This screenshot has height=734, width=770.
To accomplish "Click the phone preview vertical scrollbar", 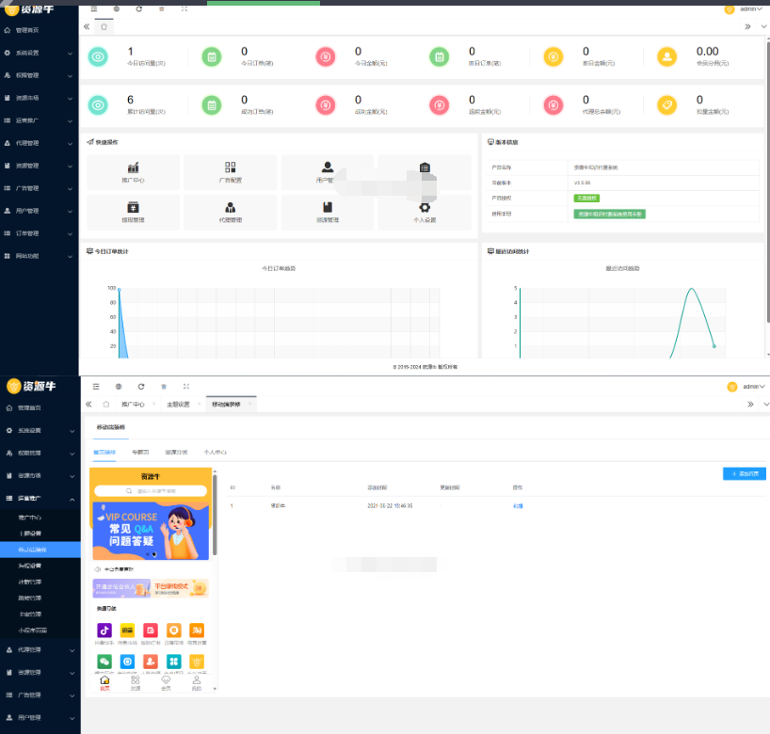I will pos(215,513).
